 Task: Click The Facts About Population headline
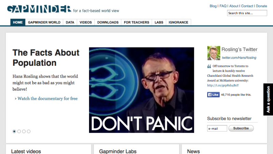click(46, 57)
